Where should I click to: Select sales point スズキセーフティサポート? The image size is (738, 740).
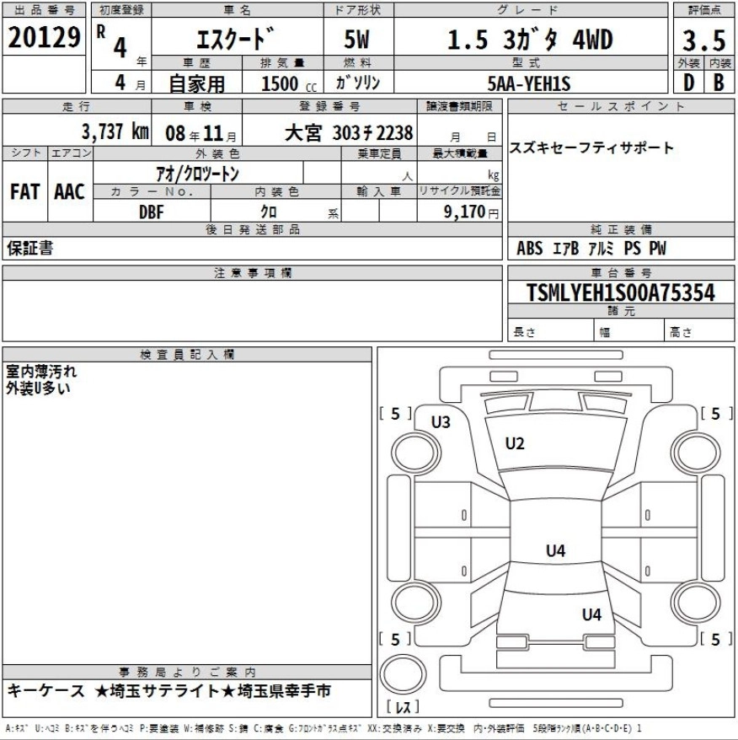[x=591, y=147]
